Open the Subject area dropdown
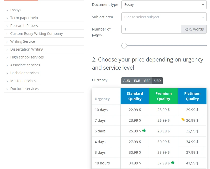Viewport: 210px width, 169px height. 164,17
